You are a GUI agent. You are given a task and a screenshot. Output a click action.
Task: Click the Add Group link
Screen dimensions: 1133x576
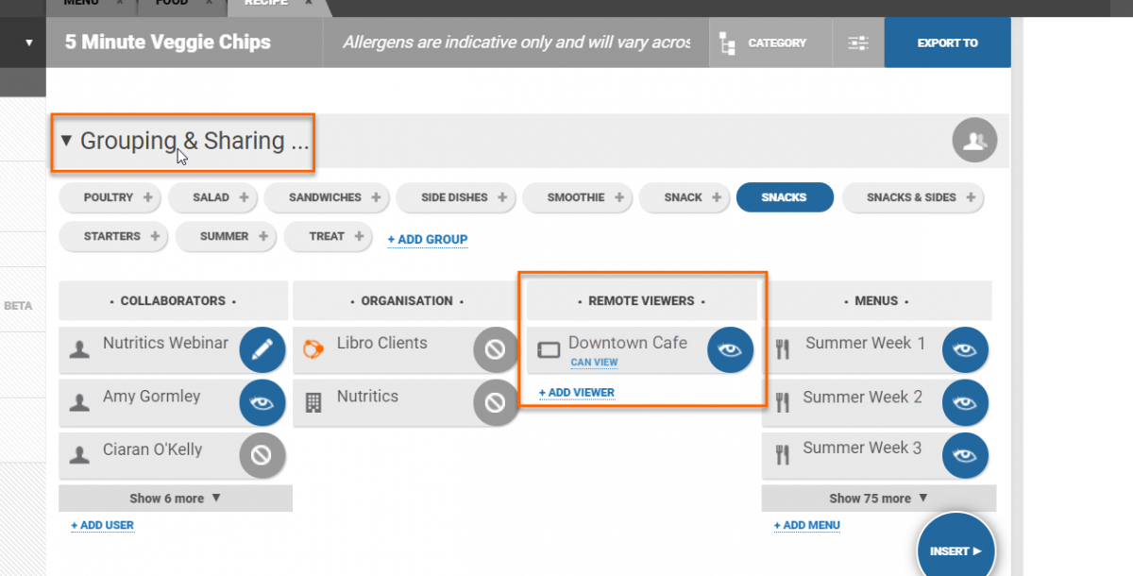click(x=427, y=240)
